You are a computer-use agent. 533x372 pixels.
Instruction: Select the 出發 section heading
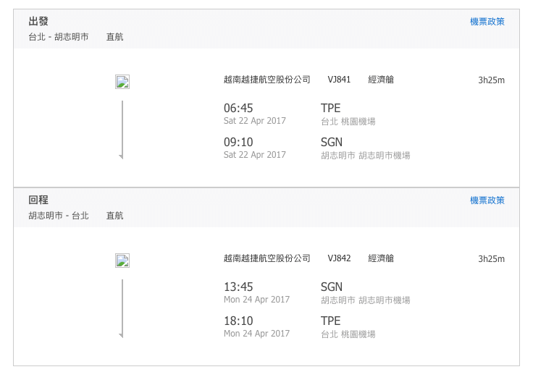38,21
